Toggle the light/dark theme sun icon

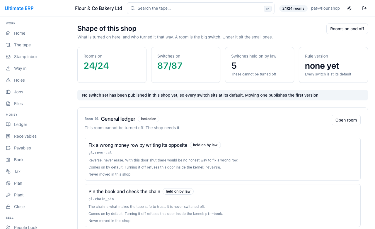pyautogui.click(x=349, y=8)
